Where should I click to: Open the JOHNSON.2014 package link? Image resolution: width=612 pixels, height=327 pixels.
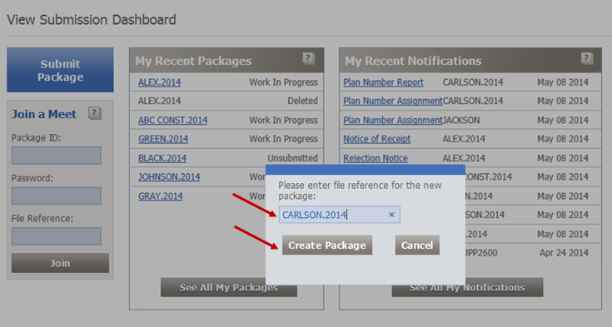(x=169, y=176)
